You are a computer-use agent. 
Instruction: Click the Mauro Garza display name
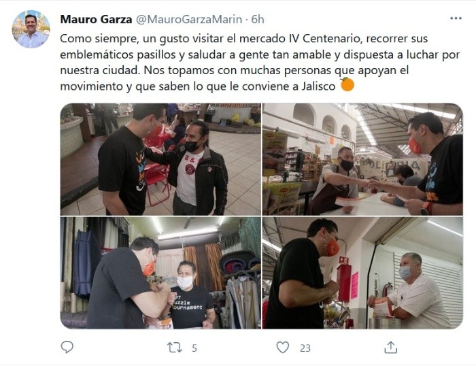pyautogui.click(x=96, y=20)
